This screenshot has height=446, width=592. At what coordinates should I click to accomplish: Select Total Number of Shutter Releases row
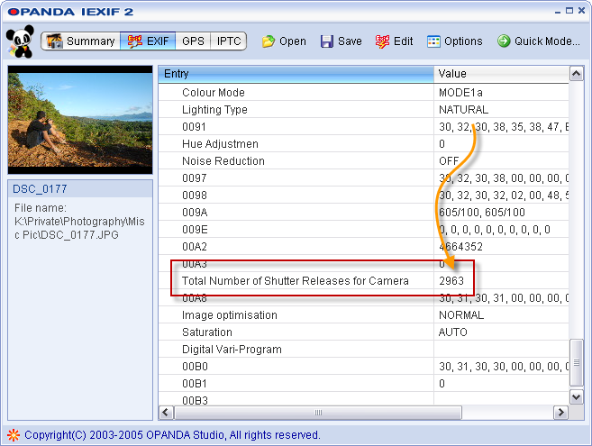[364, 281]
